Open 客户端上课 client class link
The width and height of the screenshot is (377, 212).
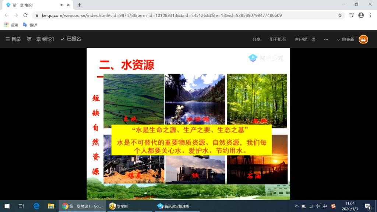coord(305,39)
